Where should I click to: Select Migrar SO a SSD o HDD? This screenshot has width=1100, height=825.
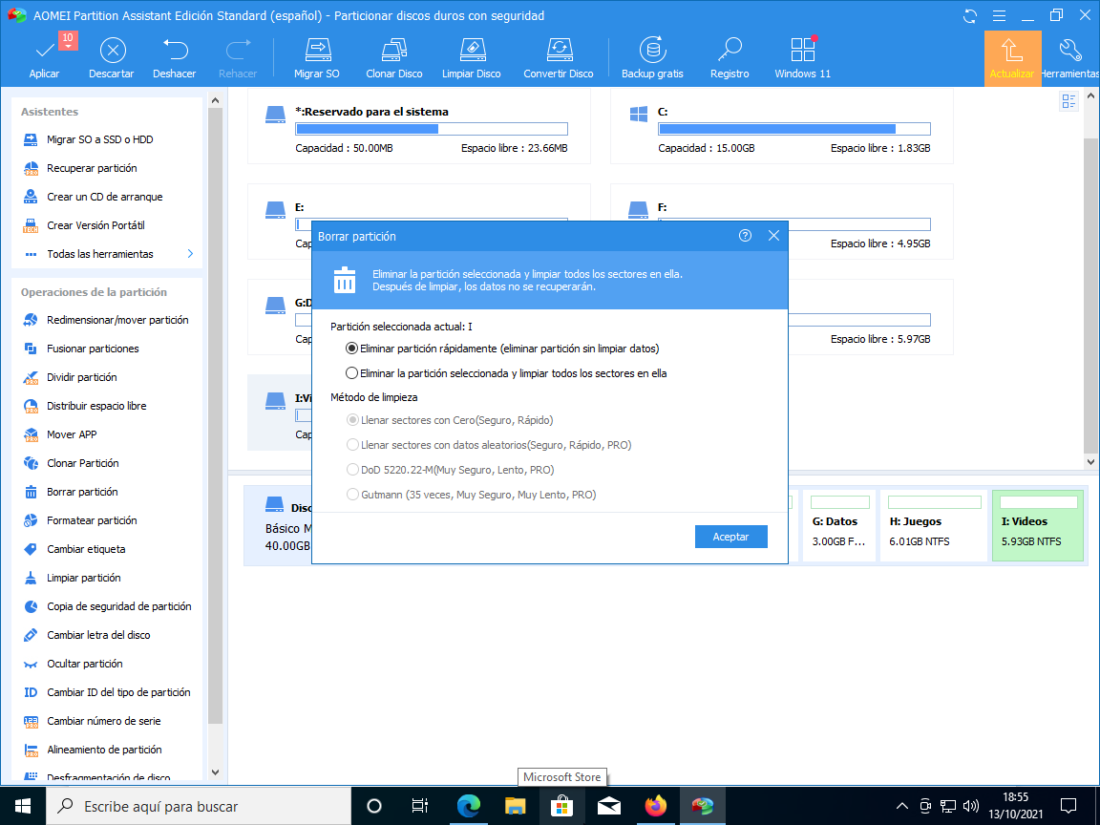point(99,139)
